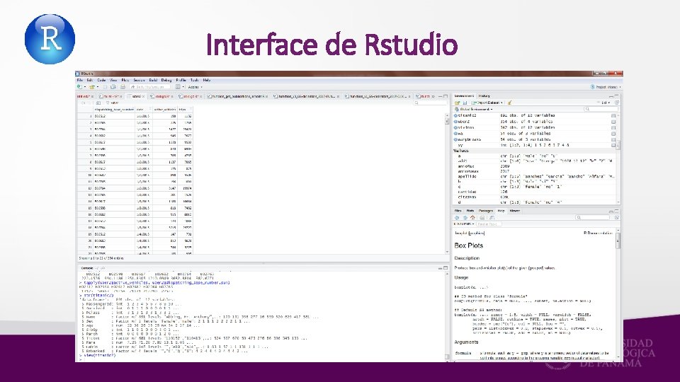Expand the wa data object

click(455, 134)
